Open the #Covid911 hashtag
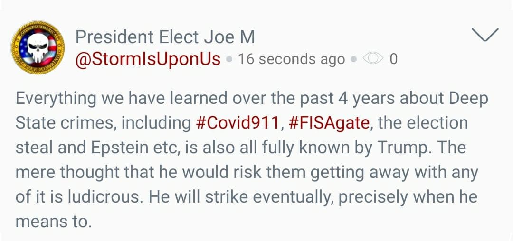Screen dimensions: 513x241 point(237,122)
